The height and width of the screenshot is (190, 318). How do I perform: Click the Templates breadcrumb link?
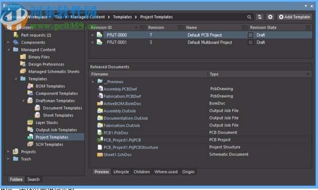(122, 17)
